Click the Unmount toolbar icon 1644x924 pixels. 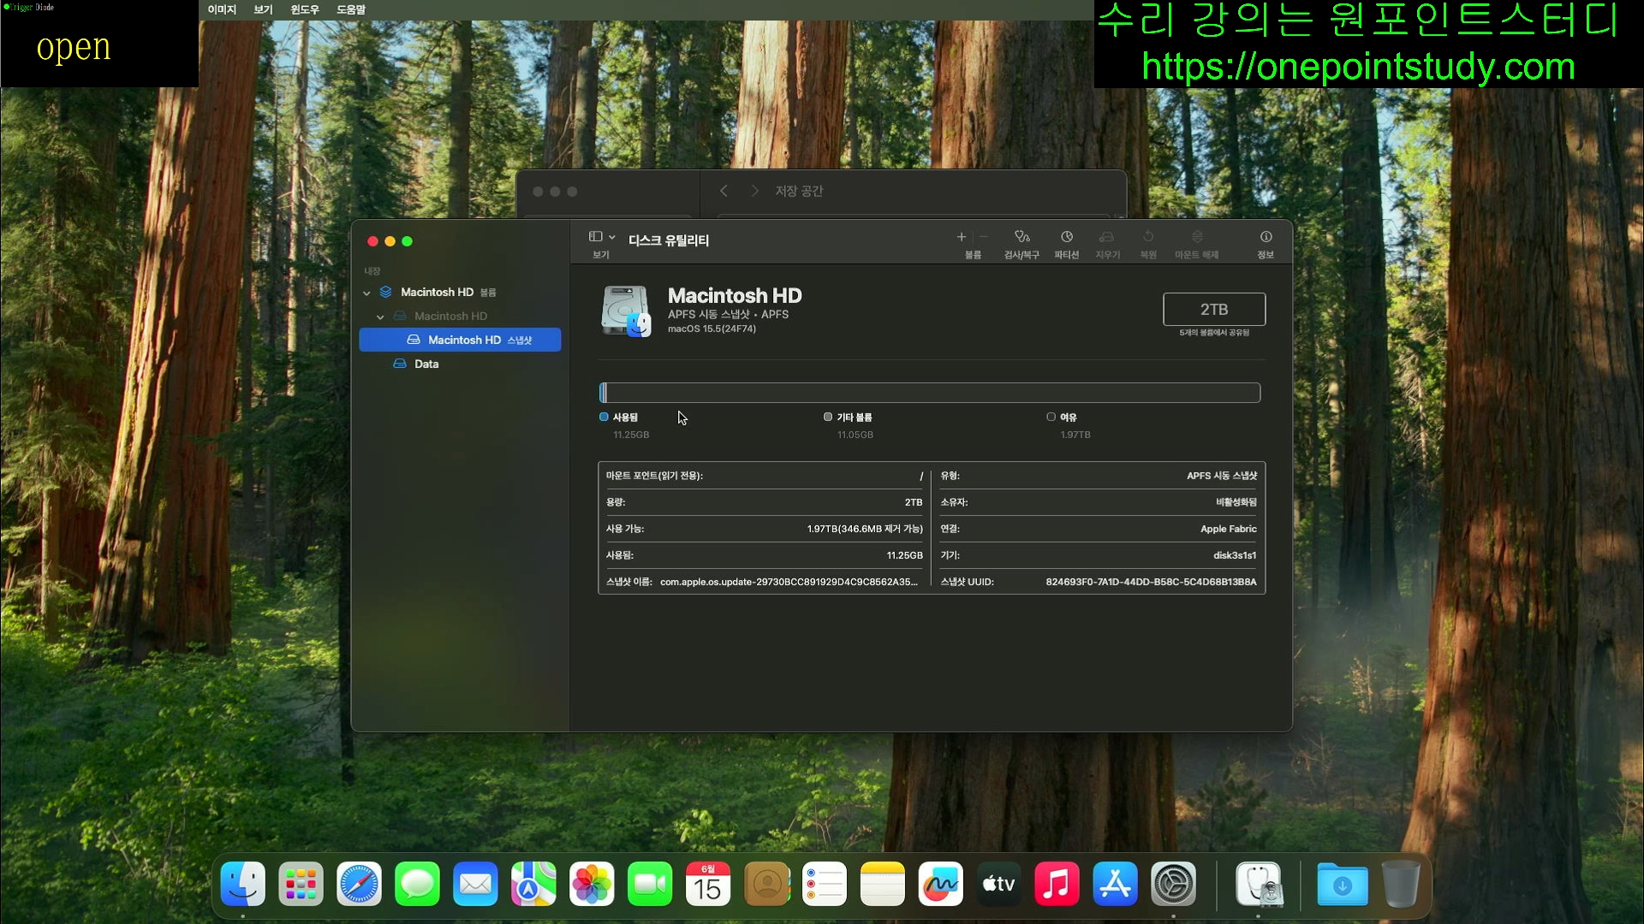click(1197, 237)
